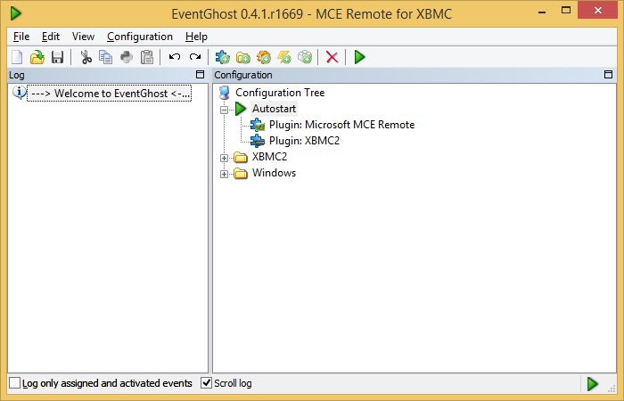Click the Windows folder icon
Viewport: 624px width, 401px height.
(241, 174)
